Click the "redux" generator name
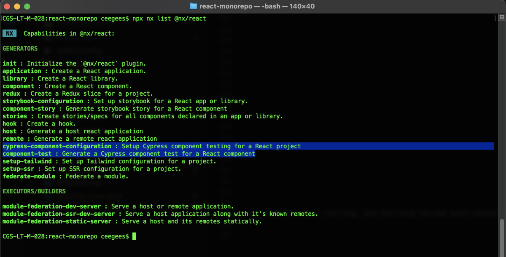 (x=11, y=94)
